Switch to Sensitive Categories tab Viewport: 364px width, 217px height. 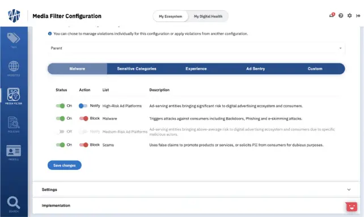pos(137,69)
